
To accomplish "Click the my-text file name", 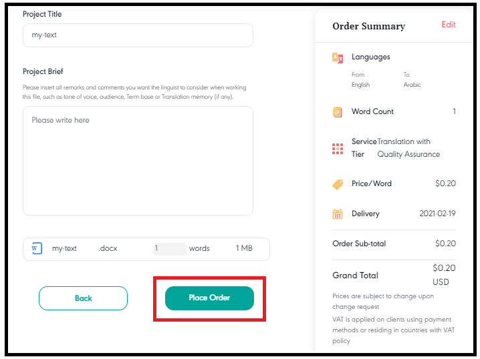I will 64,248.
